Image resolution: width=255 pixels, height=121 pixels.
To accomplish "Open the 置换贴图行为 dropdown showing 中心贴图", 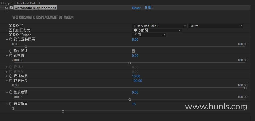I will pos(157,30).
